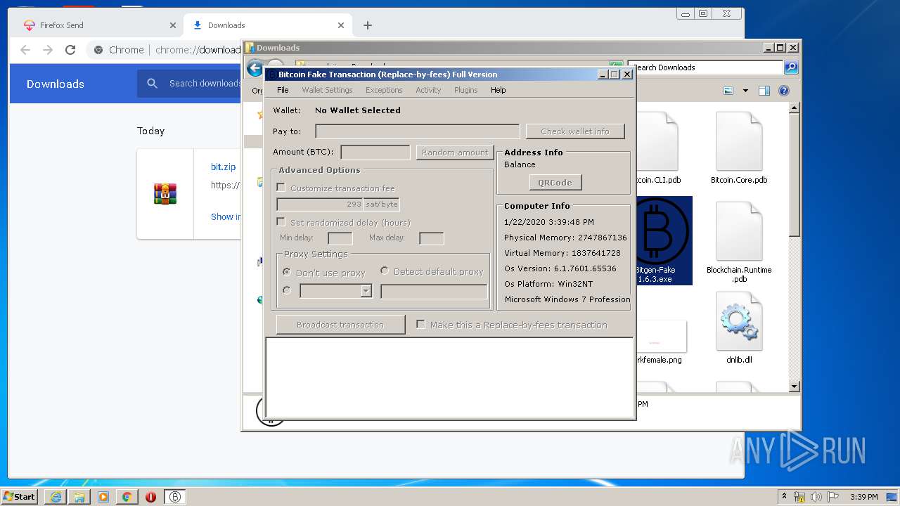900x506 pixels.
Task: Open network tray icon
Action: pyautogui.click(x=799, y=497)
